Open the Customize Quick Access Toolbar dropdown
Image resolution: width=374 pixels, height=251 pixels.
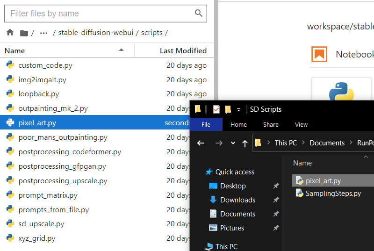(238, 109)
